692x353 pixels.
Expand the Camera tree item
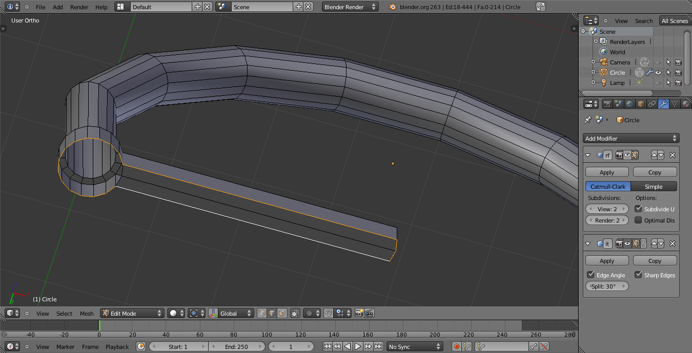[x=593, y=62]
